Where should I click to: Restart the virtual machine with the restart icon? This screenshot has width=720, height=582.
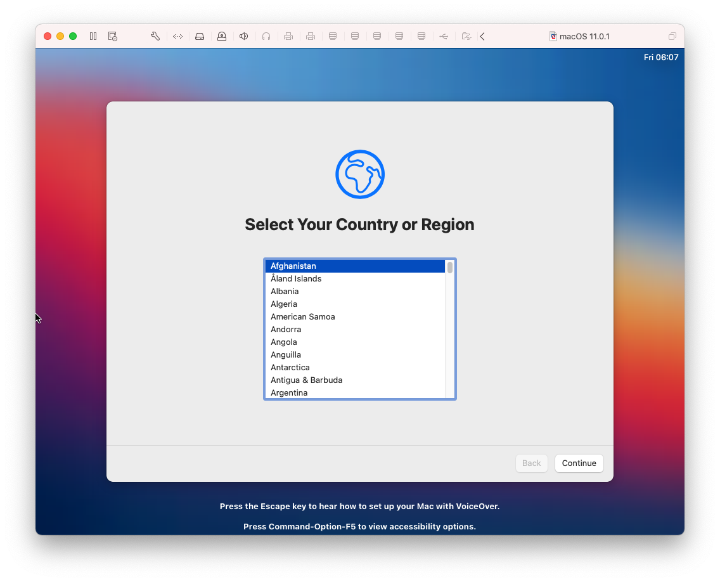click(112, 36)
